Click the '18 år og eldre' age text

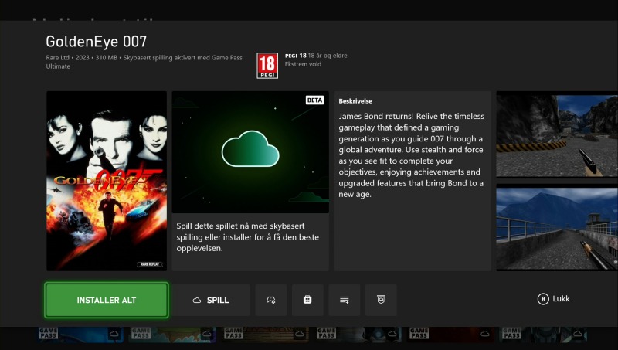(x=328, y=56)
